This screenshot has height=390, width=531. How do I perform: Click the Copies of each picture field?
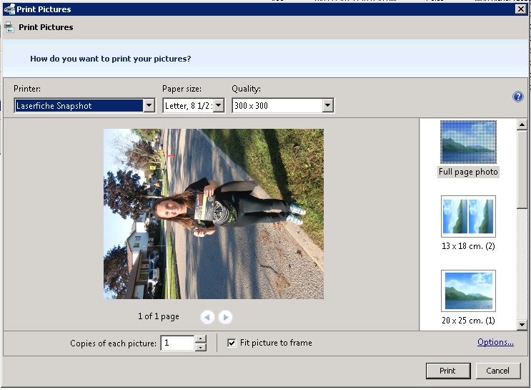pyautogui.click(x=177, y=343)
